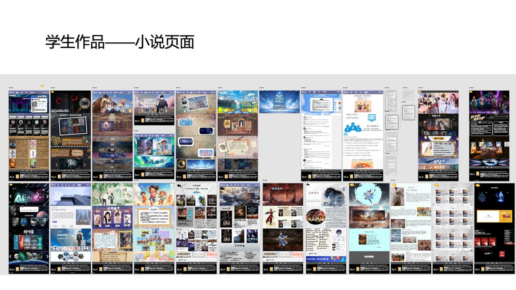This screenshot has height=290, width=516.
Task: Select the blue Music stage thumbnail
Action: pyautogui.click(x=279, y=101)
